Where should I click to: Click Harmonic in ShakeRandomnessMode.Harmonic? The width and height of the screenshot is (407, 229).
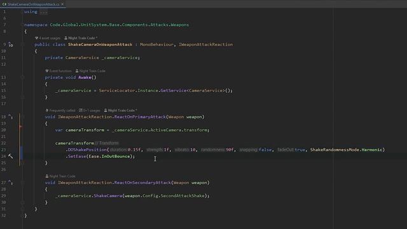click(371, 149)
